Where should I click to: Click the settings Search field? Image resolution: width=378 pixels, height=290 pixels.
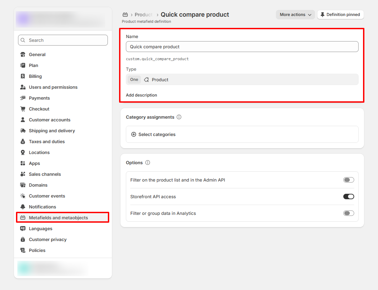(63, 40)
